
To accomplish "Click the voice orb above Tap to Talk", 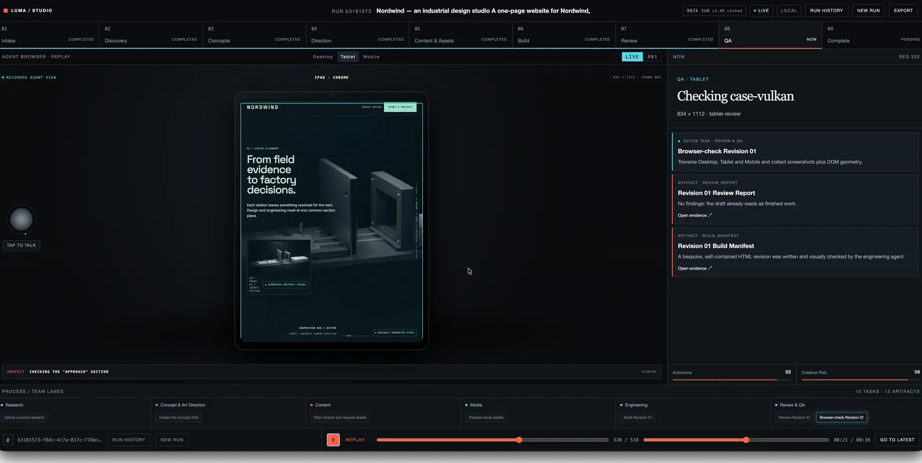I will [21, 219].
